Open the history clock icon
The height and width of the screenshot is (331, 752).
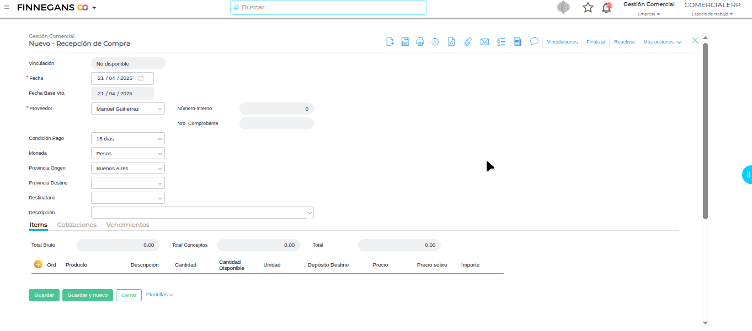[x=435, y=42]
